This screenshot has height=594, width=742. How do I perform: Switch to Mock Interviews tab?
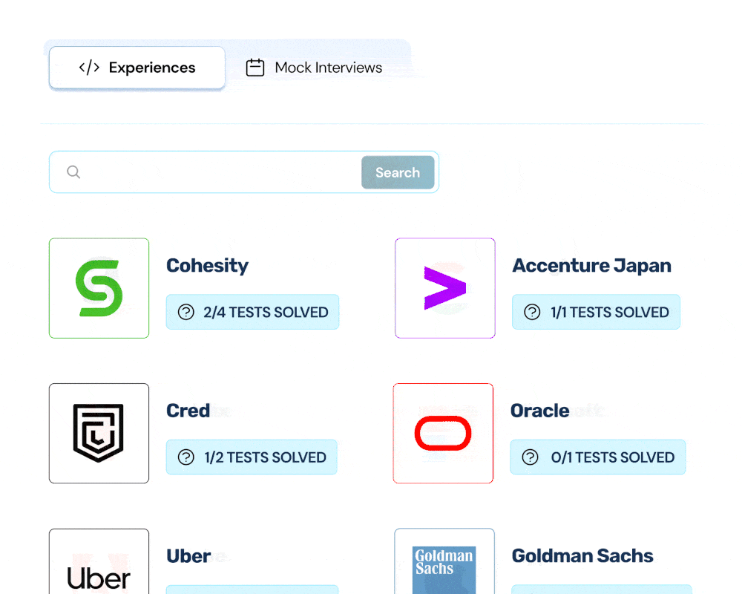coord(314,68)
